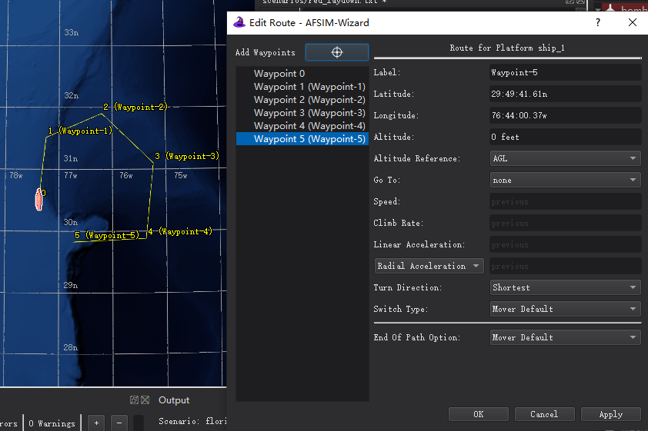Click the 75w longitude label on map

click(x=181, y=175)
